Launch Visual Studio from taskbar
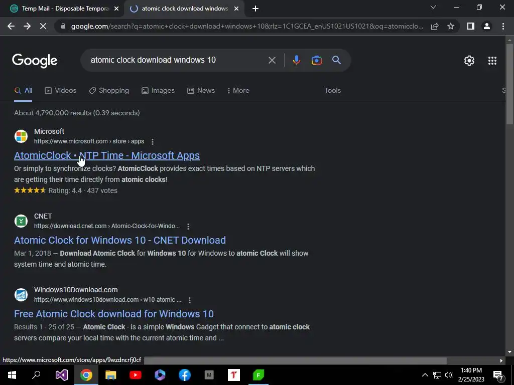Screen dimensions: 514x385 [x=61, y=375]
